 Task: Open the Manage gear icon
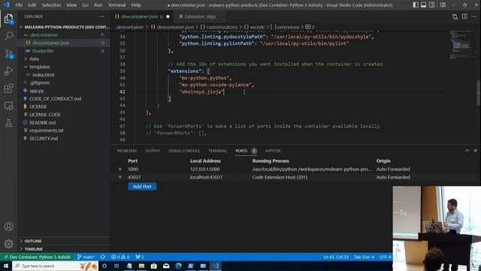8,244
